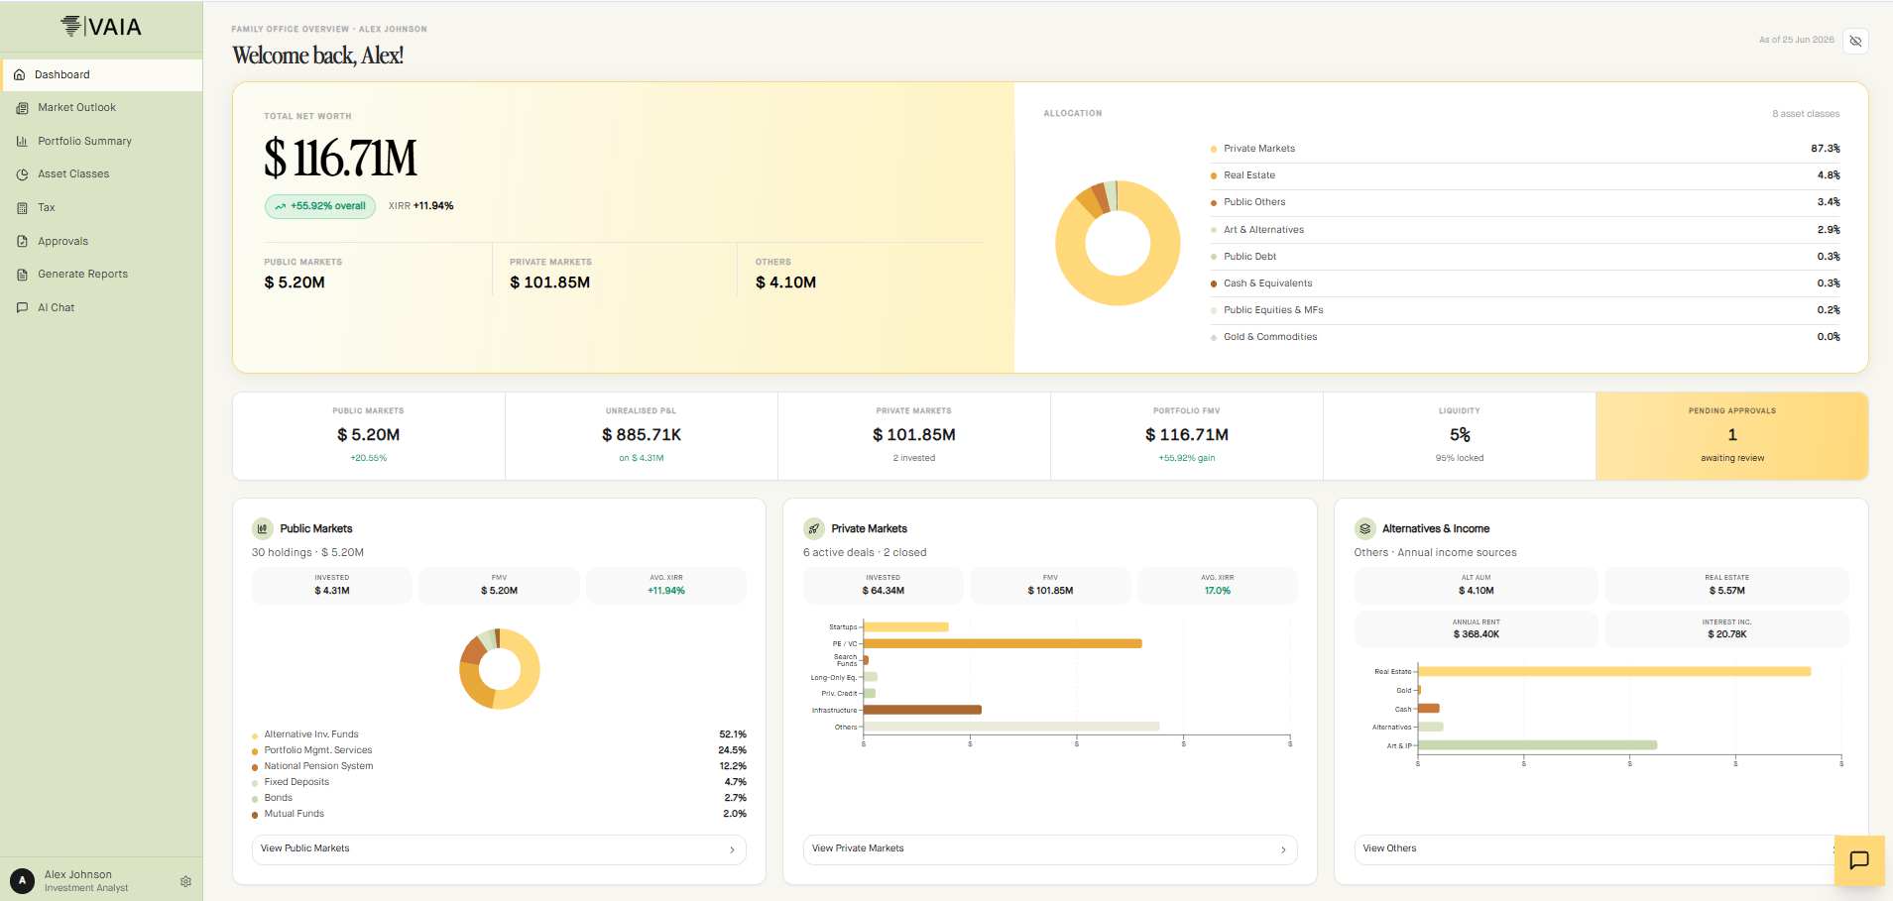Click the Private Markets rocket icon
Image resolution: width=1893 pixels, height=901 pixels.
point(813,528)
